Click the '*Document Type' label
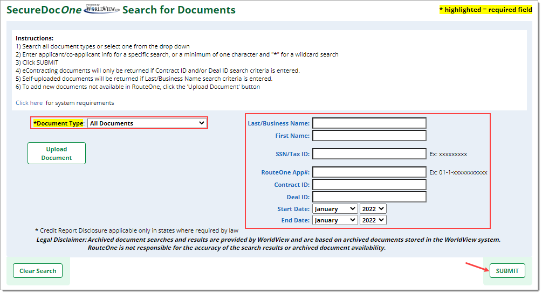The image size is (542, 294). tap(58, 123)
